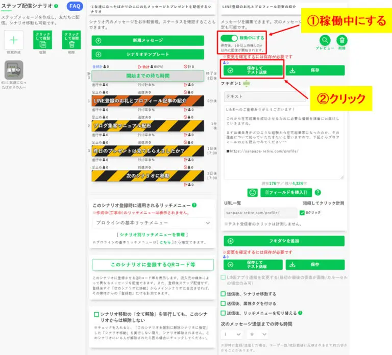Image resolution: width=392 pixels, height=355 pixels.
Task: Click into the message text area
Action: click(284, 142)
